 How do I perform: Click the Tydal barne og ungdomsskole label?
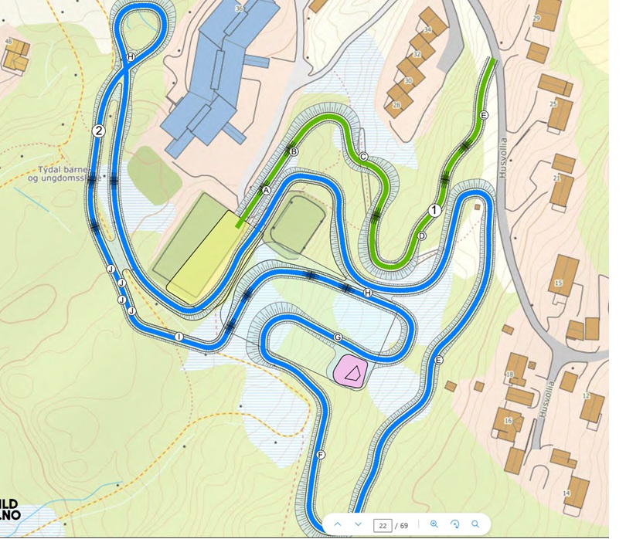pos(63,174)
